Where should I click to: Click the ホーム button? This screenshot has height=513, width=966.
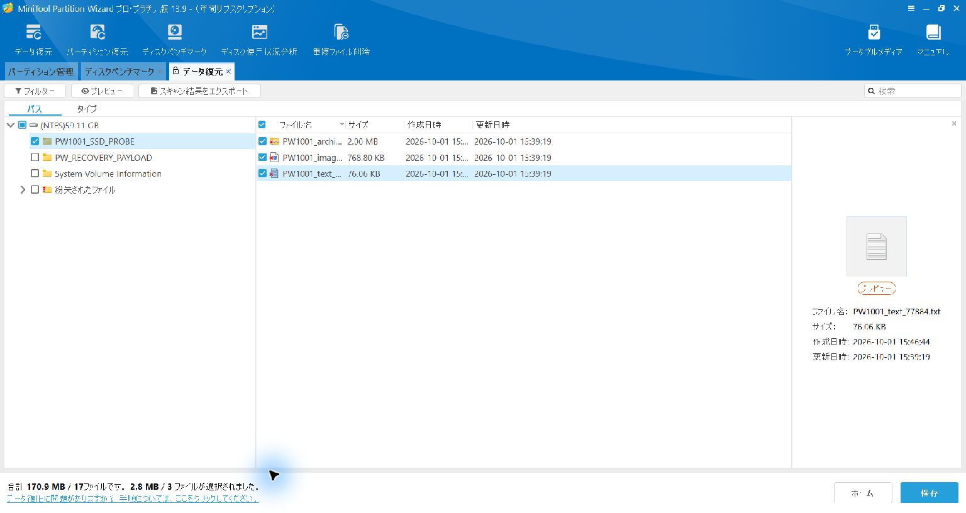tap(863, 493)
